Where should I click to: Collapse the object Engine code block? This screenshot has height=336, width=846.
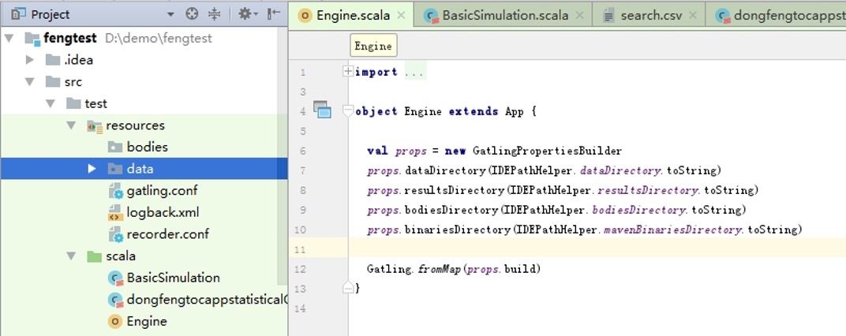(x=348, y=111)
